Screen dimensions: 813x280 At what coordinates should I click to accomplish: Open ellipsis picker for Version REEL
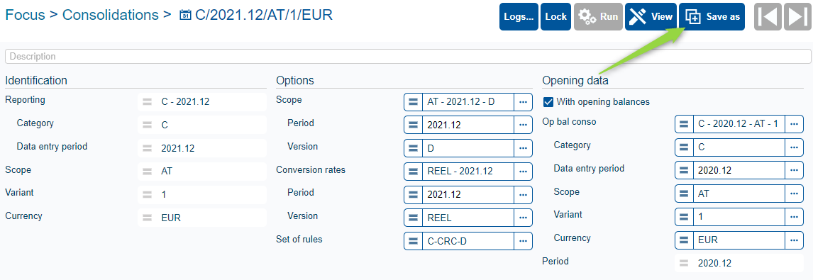point(523,218)
